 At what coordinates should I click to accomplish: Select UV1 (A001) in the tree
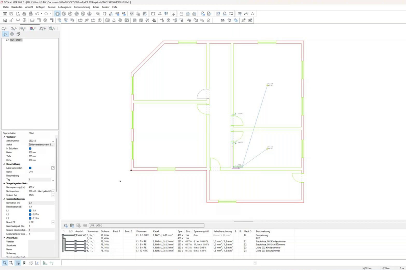tap(16, 40)
